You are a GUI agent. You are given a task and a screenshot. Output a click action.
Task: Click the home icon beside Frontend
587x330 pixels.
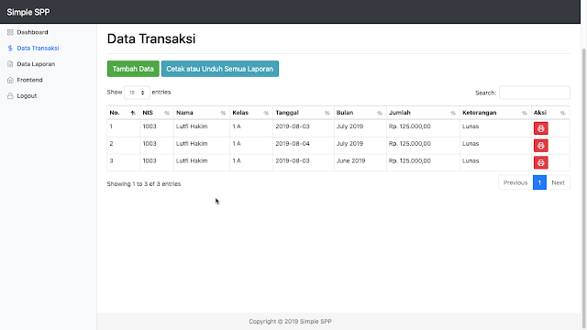pos(10,80)
